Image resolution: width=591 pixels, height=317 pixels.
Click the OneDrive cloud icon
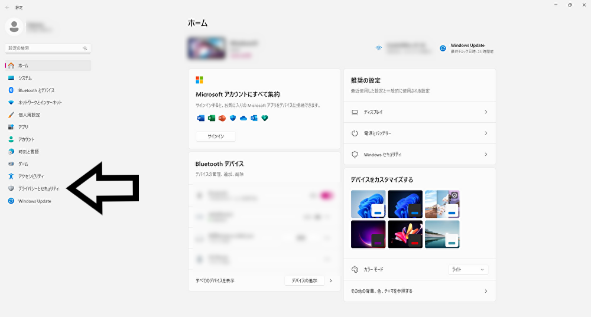tap(243, 118)
